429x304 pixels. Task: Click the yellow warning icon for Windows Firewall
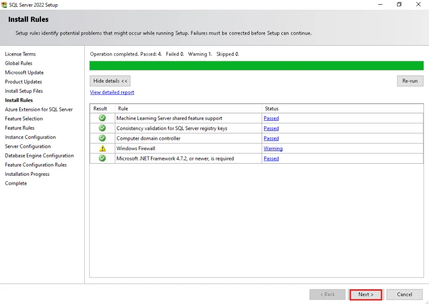point(102,148)
